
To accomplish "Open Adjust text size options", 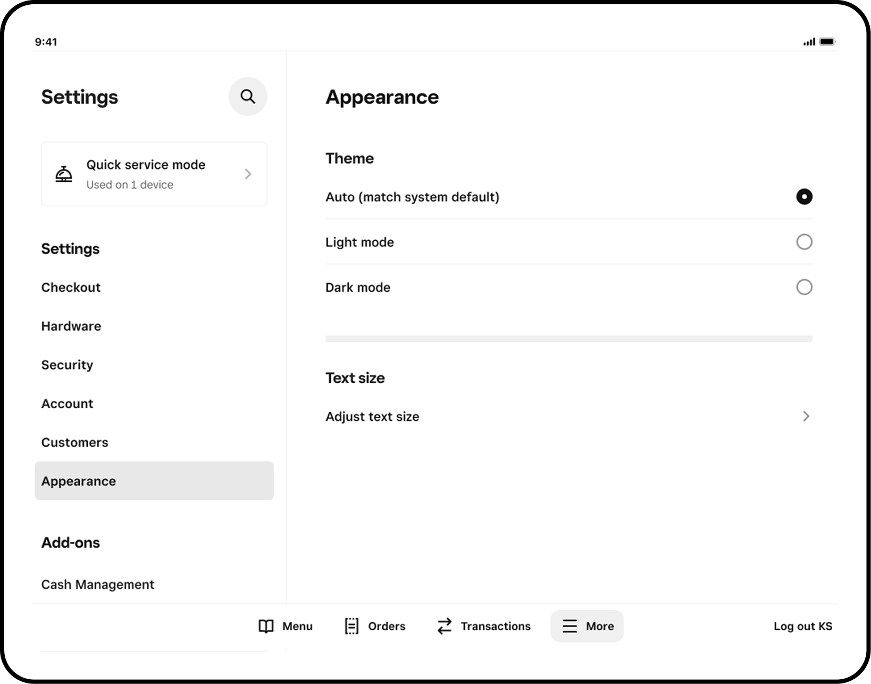I will pos(372,417).
